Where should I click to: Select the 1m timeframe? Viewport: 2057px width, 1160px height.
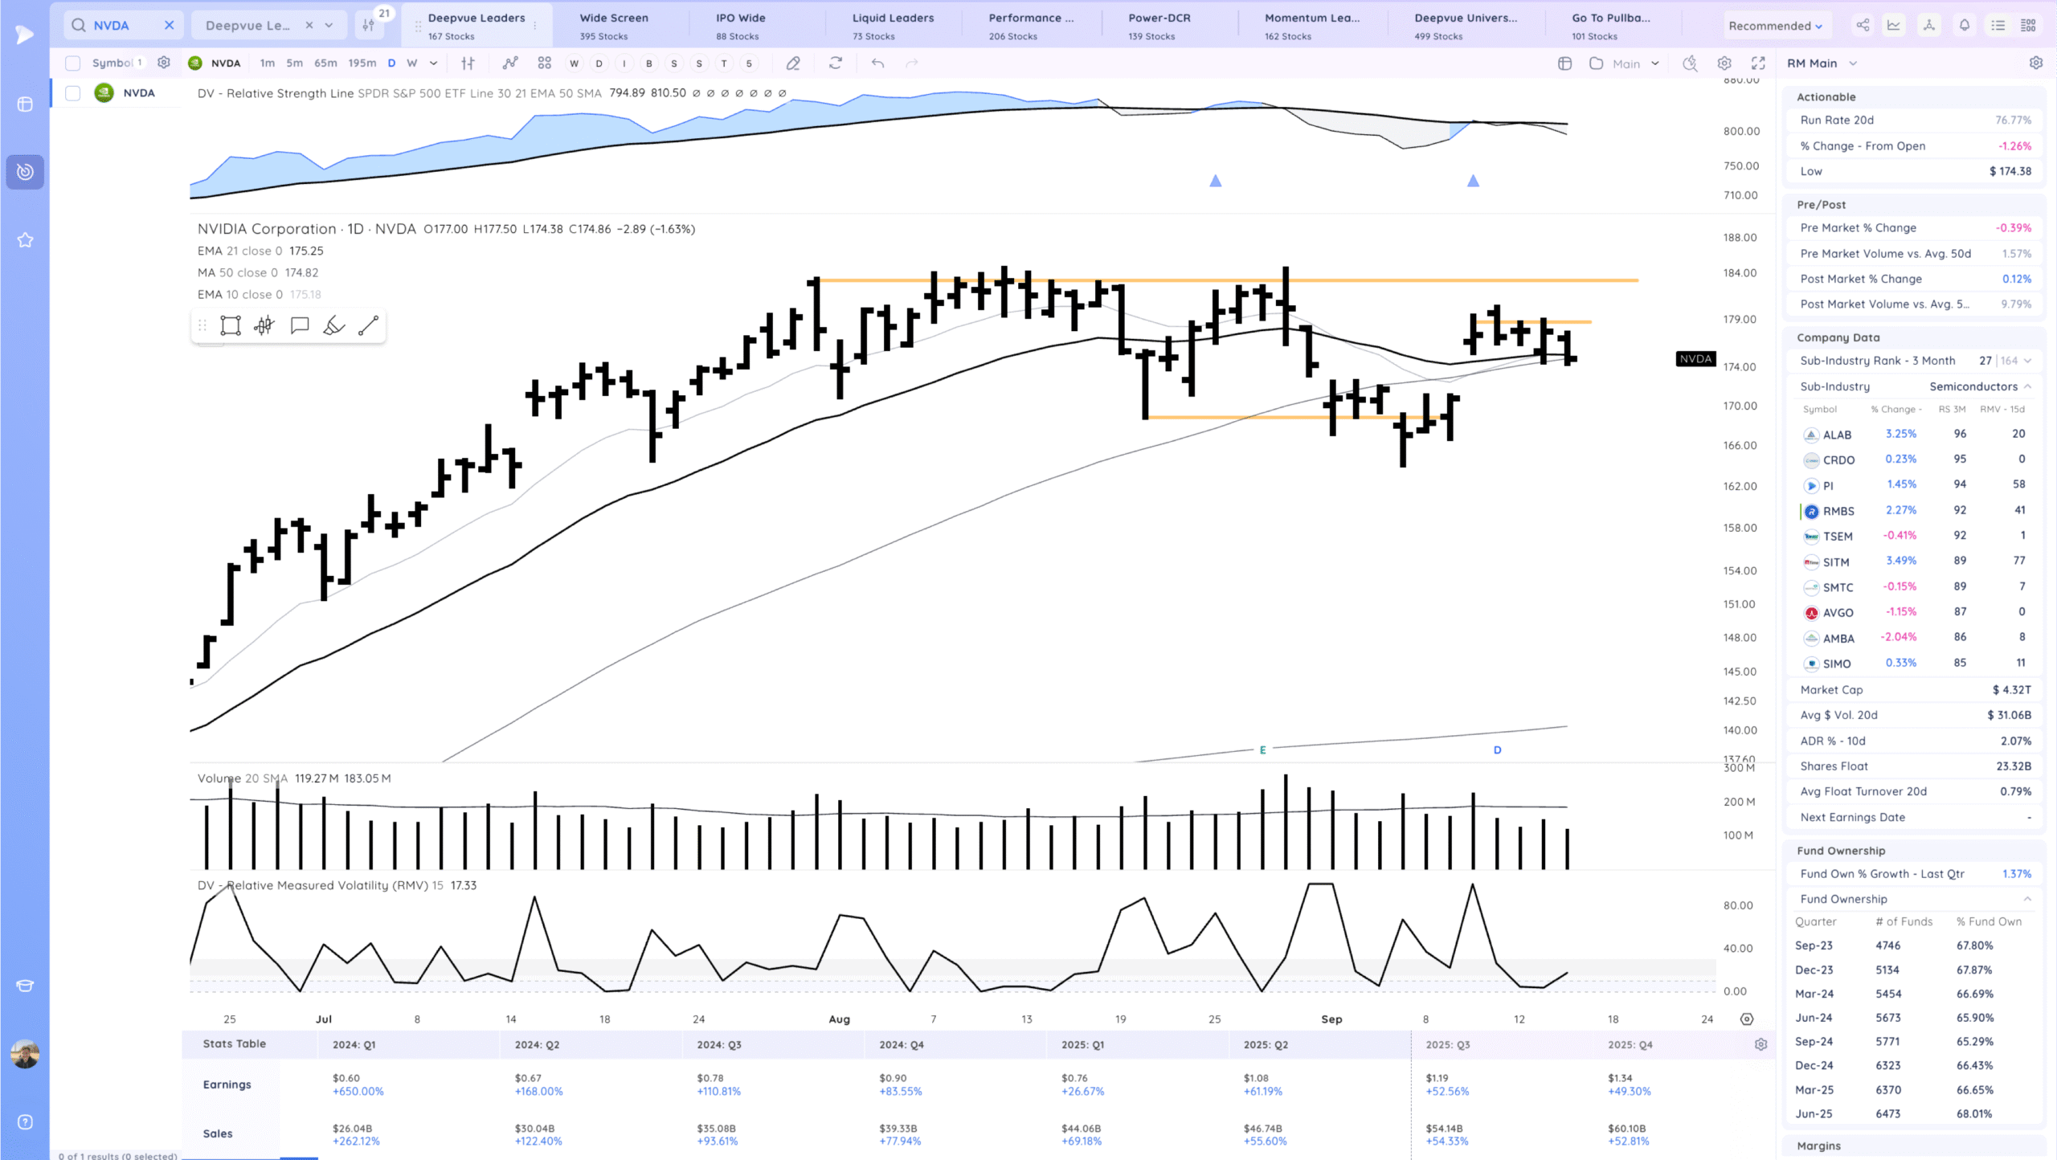(x=268, y=63)
